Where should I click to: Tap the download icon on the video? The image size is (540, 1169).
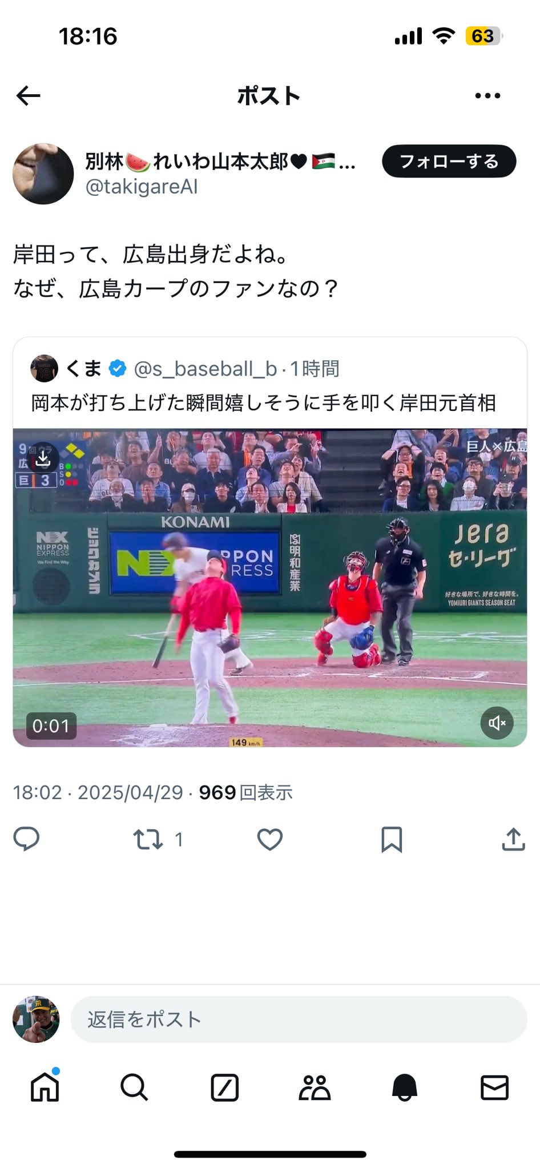pos(43,458)
